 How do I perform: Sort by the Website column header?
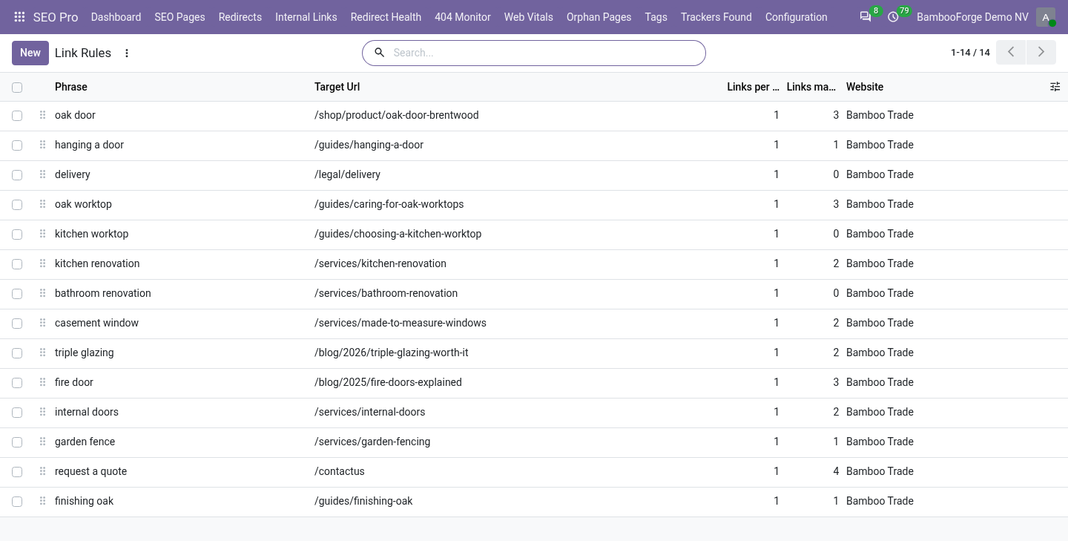[x=865, y=87]
